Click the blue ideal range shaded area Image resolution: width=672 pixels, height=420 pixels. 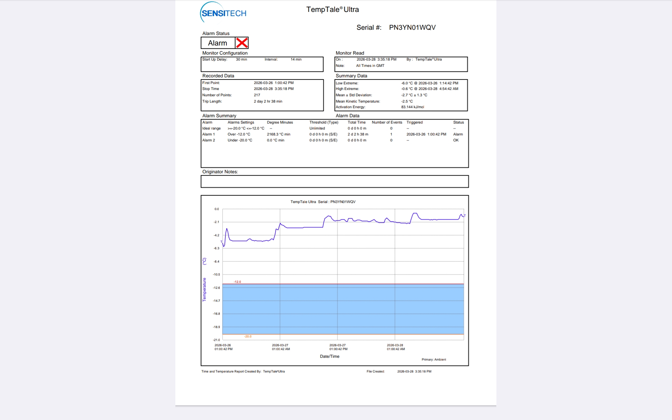343,309
